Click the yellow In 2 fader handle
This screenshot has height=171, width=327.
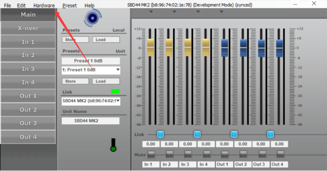click(x=169, y=48)
